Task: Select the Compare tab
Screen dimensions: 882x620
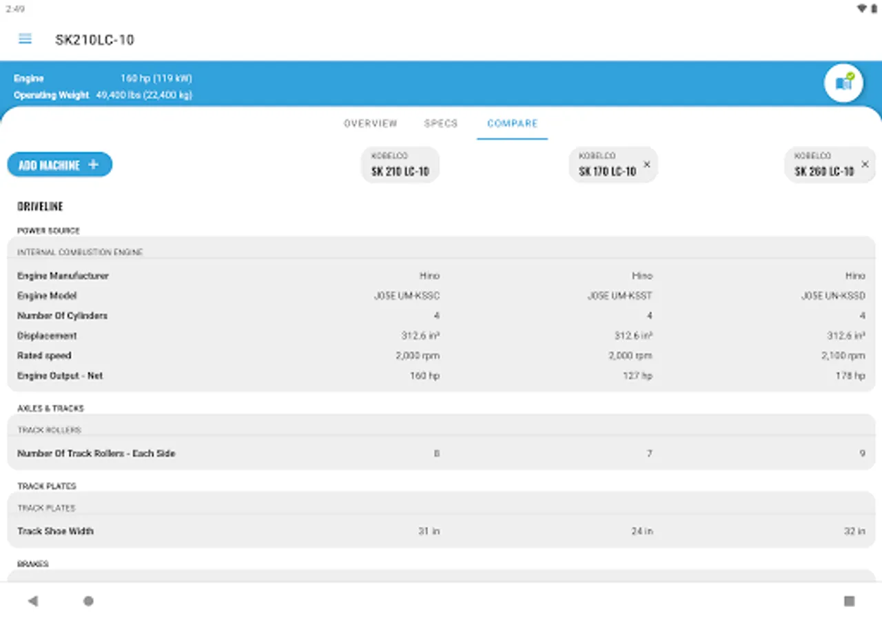Action: (512, 123)
